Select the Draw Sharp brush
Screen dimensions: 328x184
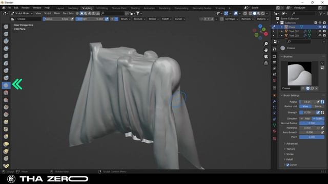6,34
